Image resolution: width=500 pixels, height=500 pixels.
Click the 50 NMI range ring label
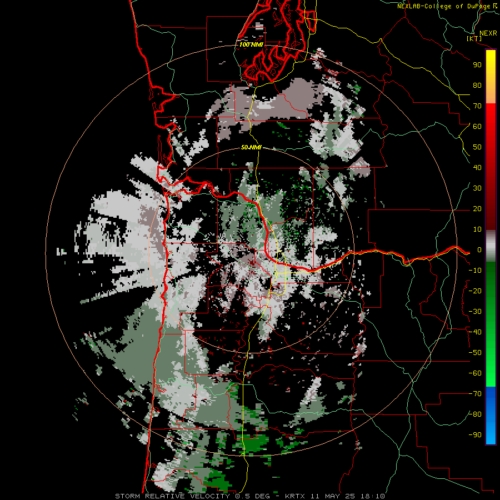(251, 147)
